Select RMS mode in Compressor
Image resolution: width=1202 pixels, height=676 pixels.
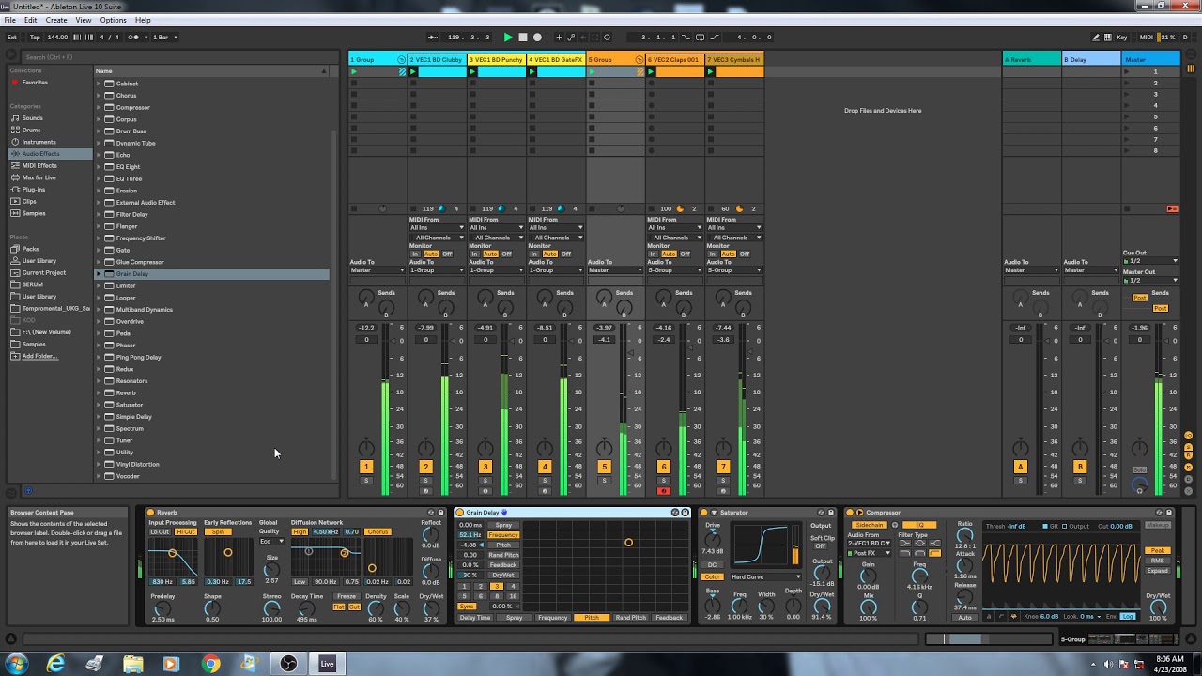[x=1158, y=561]
